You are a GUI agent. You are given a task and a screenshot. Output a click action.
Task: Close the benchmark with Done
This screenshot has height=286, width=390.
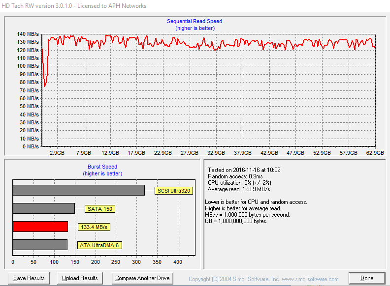point(367,278)
